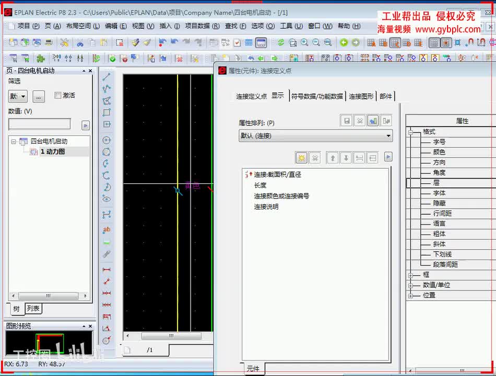This screenshot has width=496, height=376.
Task: Click the filter '...' browse button
Action: 38,96
